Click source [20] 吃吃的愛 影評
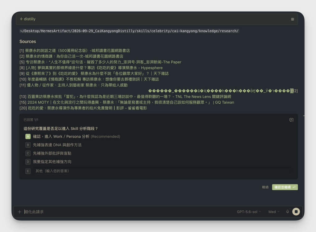 pyautogui.click(x=83, y=108)
